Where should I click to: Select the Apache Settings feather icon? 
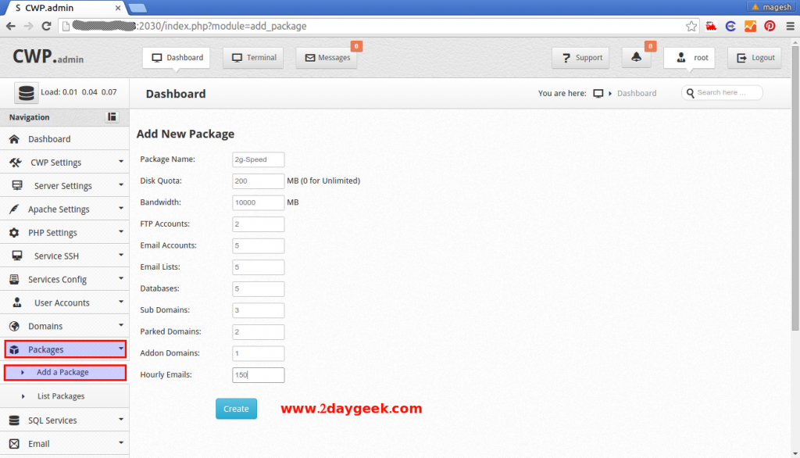coord(17,209)
